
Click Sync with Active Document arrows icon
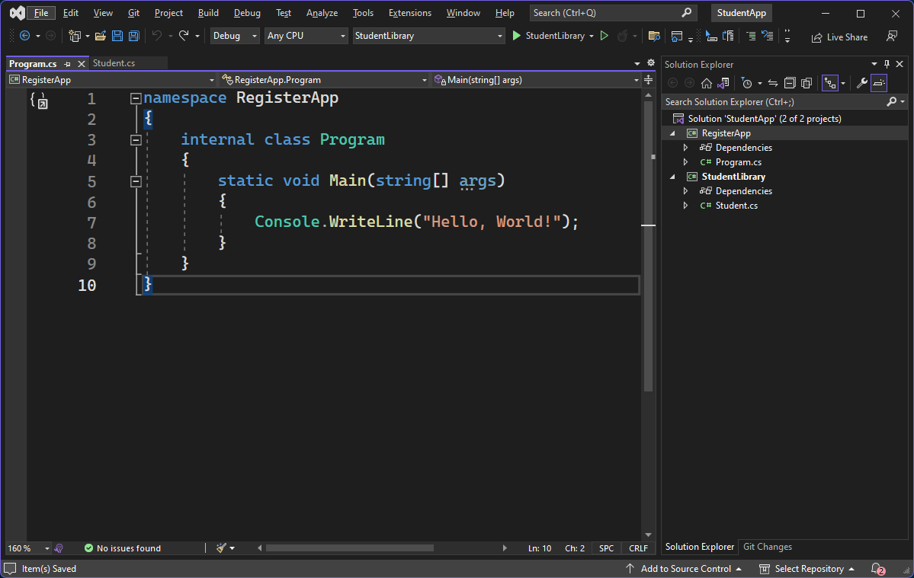pos(773,83)
